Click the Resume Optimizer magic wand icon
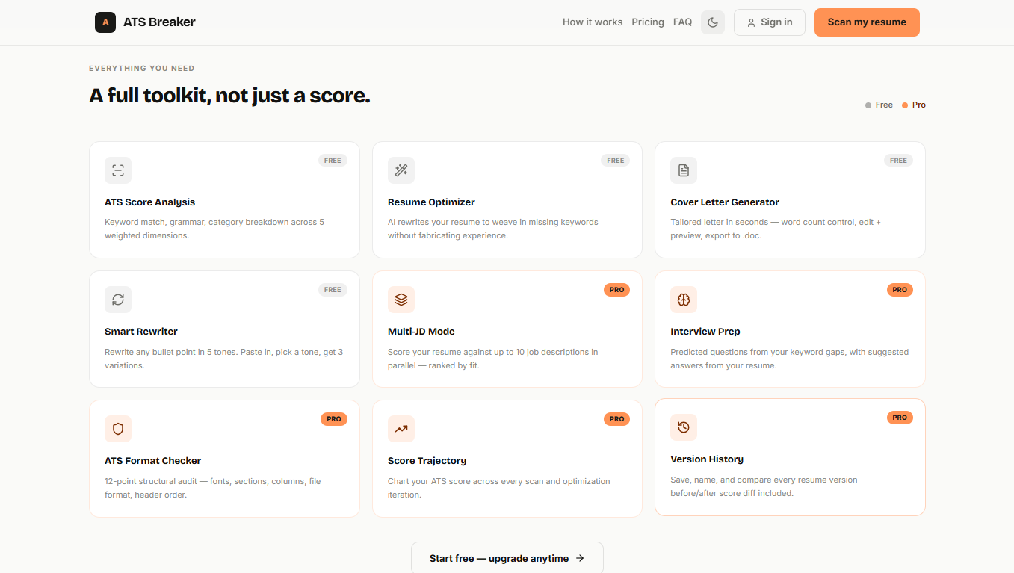Viewport: 1014px width, 573px height. (x=401, y=170)
